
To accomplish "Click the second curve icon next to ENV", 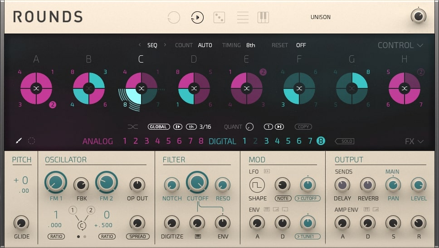I will click(285, 209).
